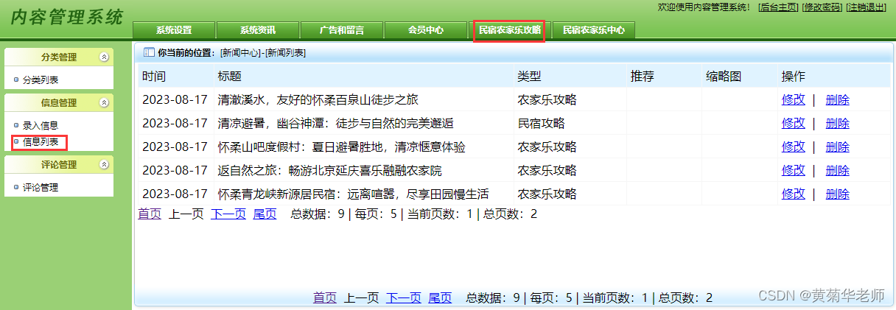Click title 怀柔山吧度假村：夏日避暑胜地
The image size is (896, 310).
click(342, 147)
